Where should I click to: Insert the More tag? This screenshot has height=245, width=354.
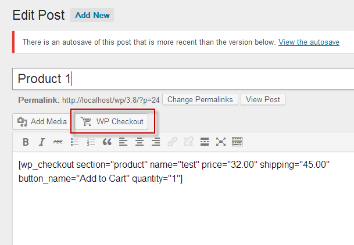point(205,142)
